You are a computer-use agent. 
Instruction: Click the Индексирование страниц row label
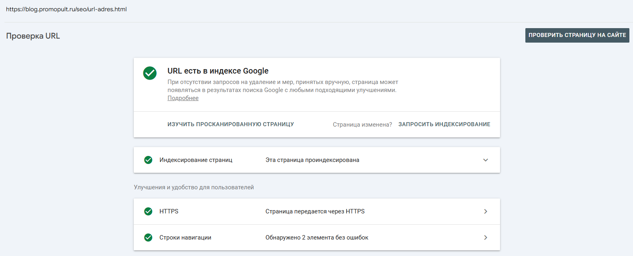point(196,160)
